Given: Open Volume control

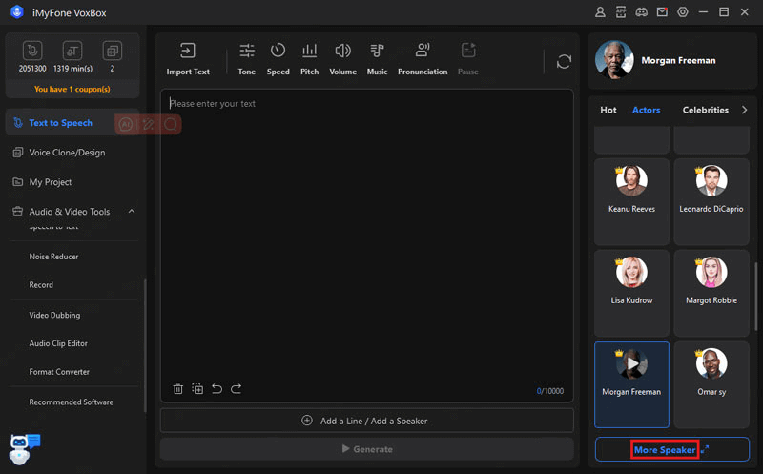Looking at the screenshot, I should point(342,59).
